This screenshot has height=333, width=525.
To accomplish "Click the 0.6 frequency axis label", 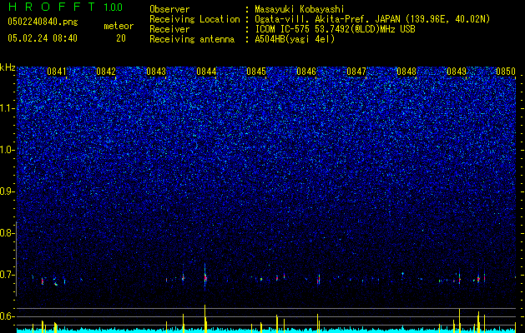I will tap(7, 316).
